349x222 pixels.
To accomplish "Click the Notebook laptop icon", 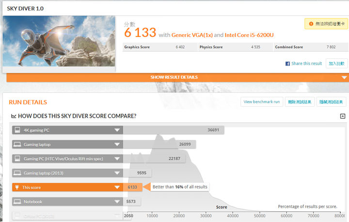I will click(x=17, y=202).
